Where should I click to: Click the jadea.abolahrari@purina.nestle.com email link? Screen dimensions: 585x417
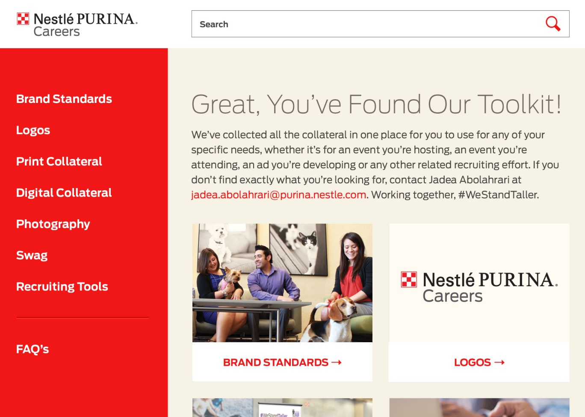[x=279, y=195]
